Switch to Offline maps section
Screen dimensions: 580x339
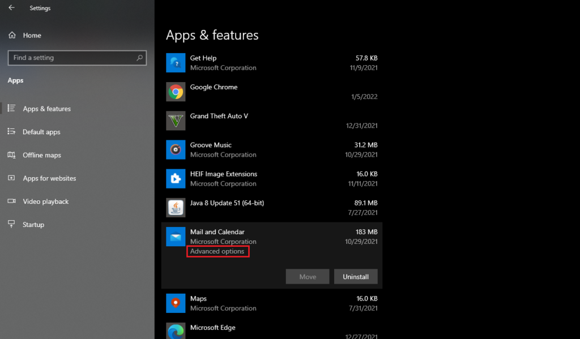42,155
